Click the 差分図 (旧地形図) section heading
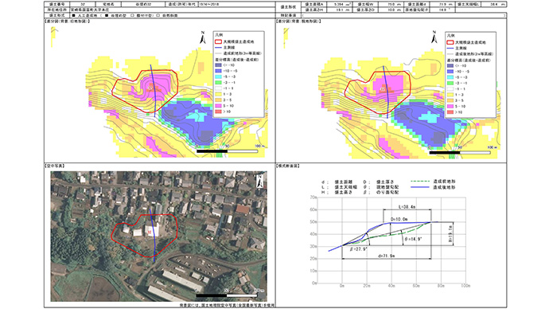549x309 pixels. coord(67,22)
